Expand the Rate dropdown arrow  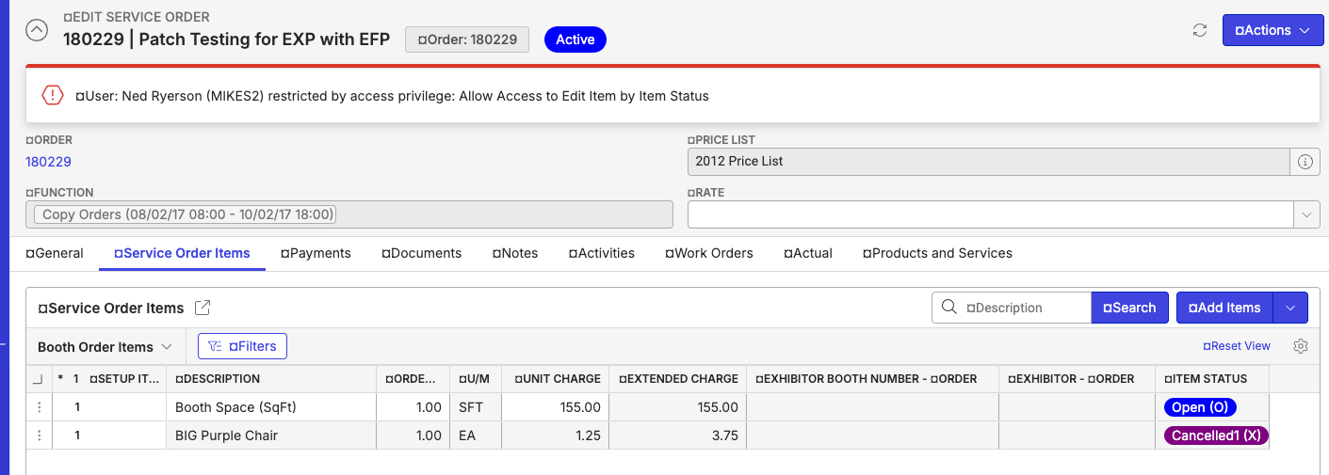pyautogui.click(x=1305, y=214)
